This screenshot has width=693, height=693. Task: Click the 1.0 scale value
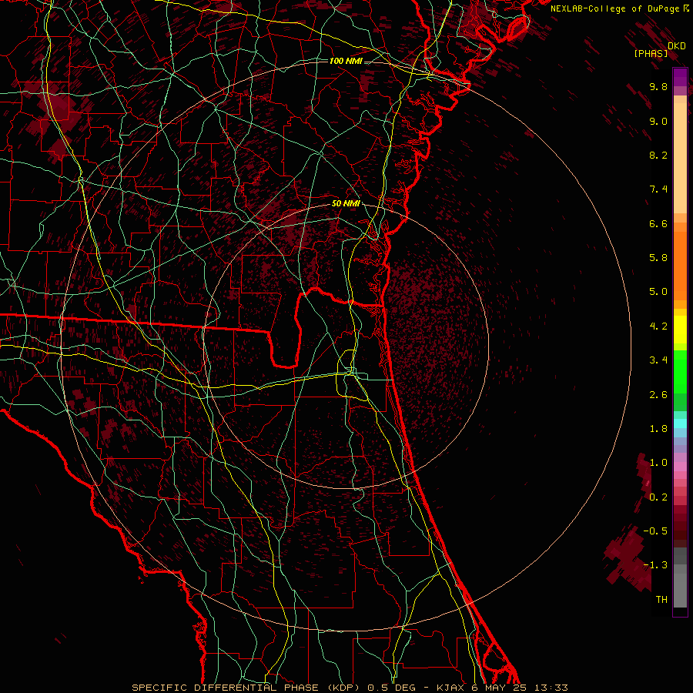658,463
